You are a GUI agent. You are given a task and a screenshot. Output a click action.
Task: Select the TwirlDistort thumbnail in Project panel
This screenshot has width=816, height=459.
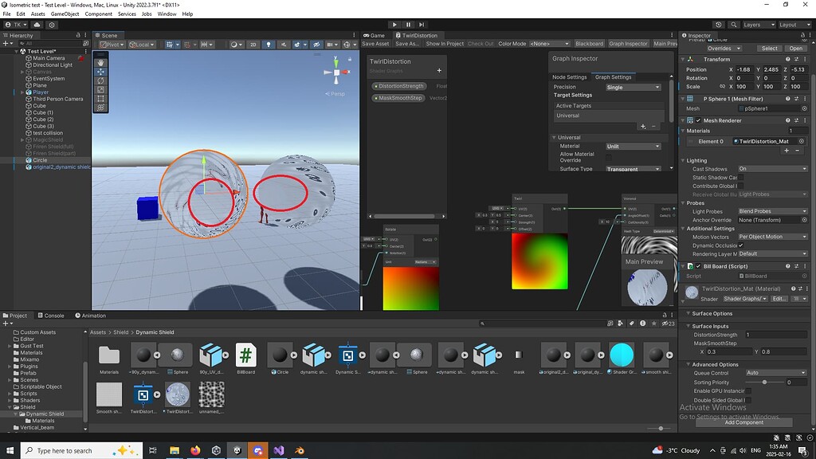pyautogui.click(x=144, y=394)
